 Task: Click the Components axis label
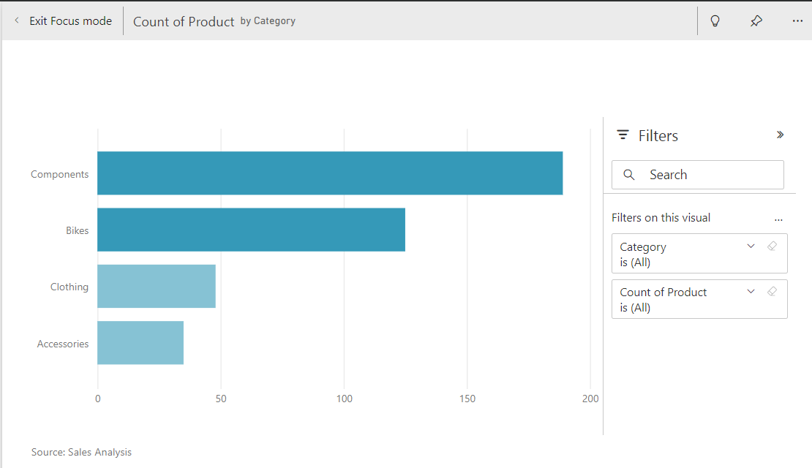click(59, 175)
